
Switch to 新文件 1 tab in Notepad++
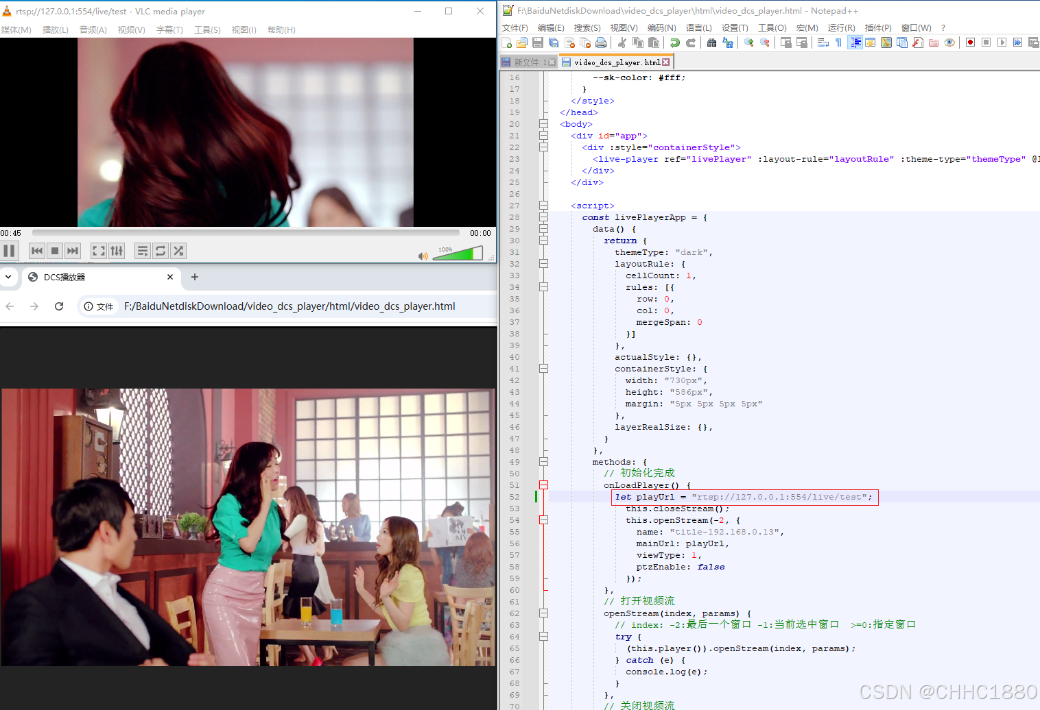(529, 62)
